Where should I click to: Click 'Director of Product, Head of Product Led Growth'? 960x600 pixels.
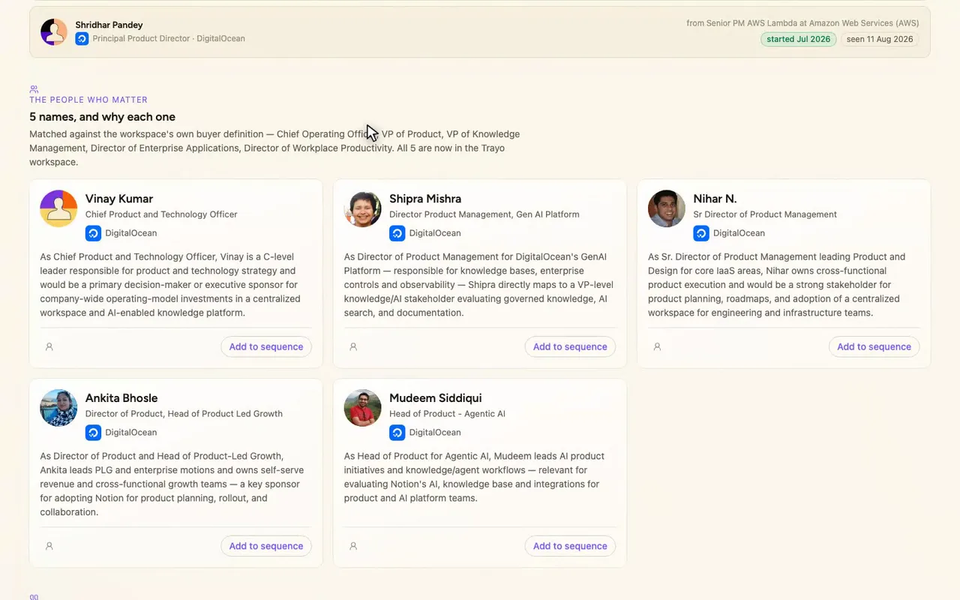point(184,414)
